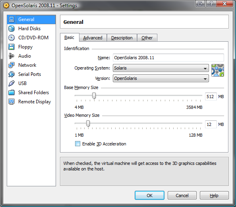Screen dimensions: 236x207
Task: Switch to the Basic tab
Action: coord(70,37)
